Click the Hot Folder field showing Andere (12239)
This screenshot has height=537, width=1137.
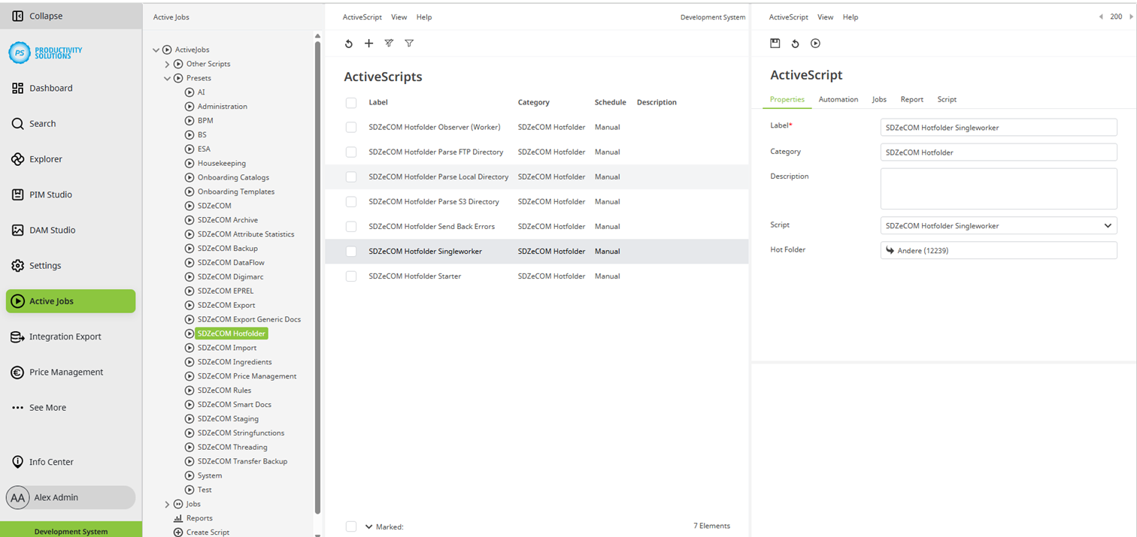coord(998,249)
